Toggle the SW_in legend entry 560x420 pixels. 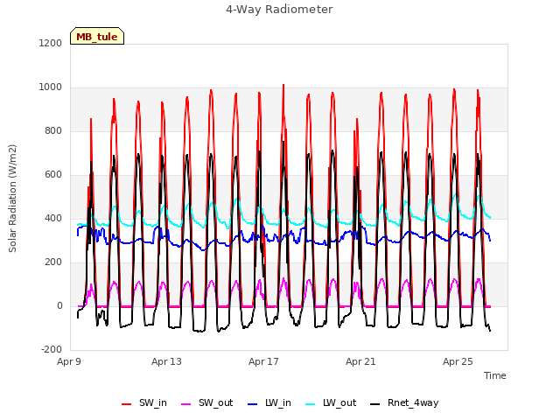144,402
